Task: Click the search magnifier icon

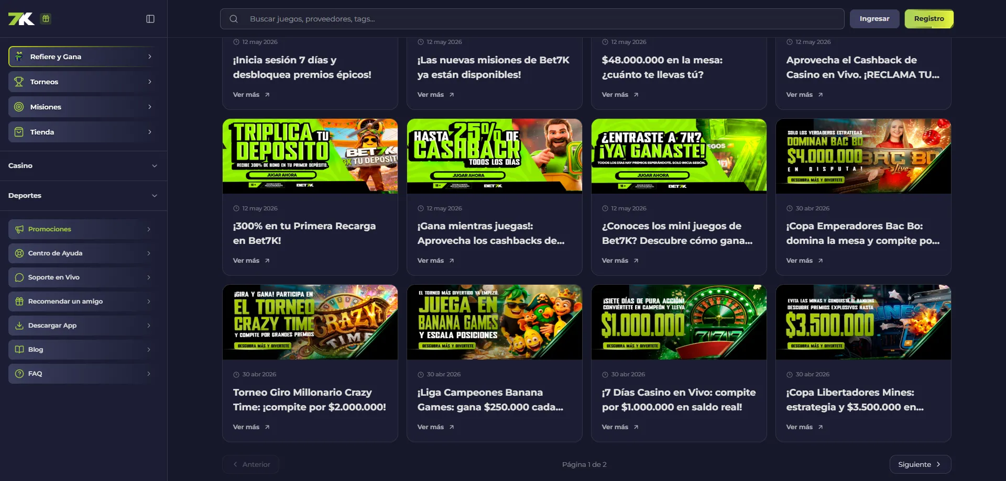Action: (x=234, y=19)
